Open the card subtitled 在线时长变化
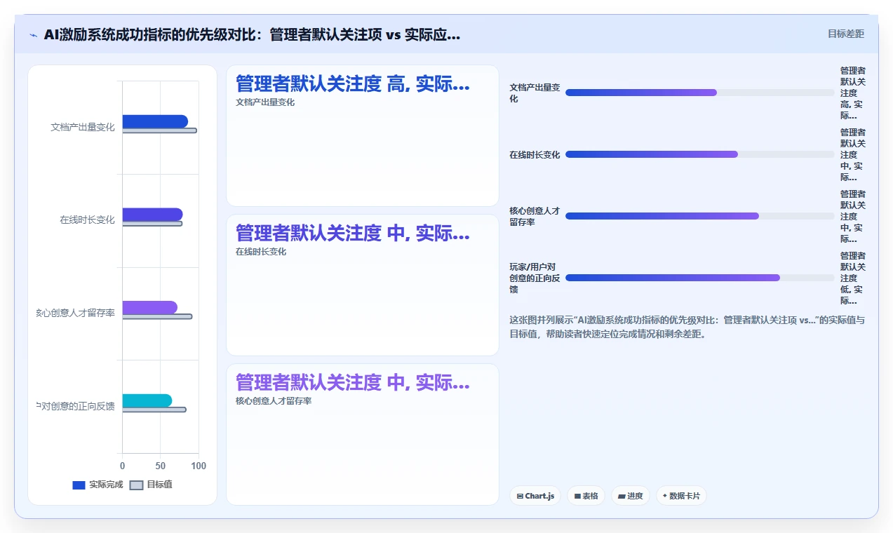Image resolution: width=893 pixels, height=533 pixels. coord(362,285)
